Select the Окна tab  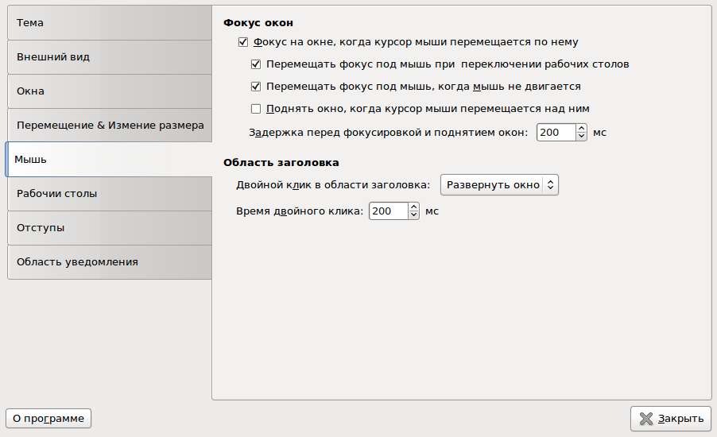pos(109,91)
